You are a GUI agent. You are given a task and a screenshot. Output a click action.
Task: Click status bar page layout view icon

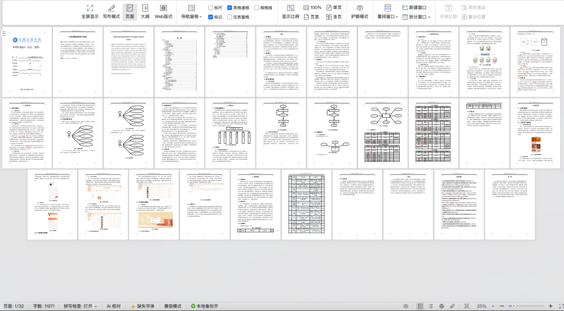420,307
